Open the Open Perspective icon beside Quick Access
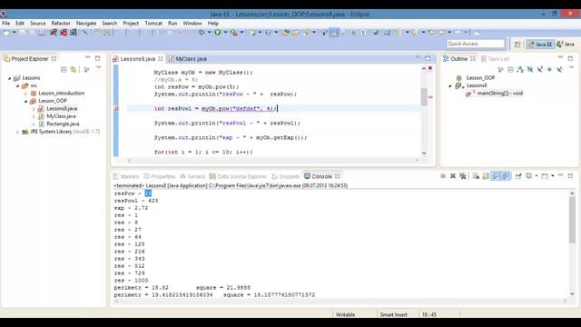 517,45
